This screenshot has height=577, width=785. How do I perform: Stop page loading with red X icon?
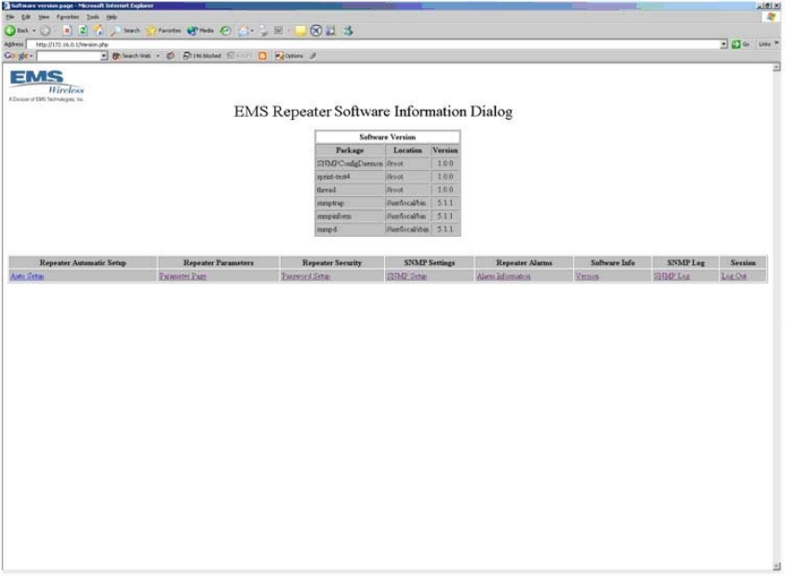[67, 31]
